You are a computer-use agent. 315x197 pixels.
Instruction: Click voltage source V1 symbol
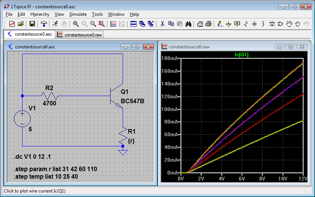point(22,119)
